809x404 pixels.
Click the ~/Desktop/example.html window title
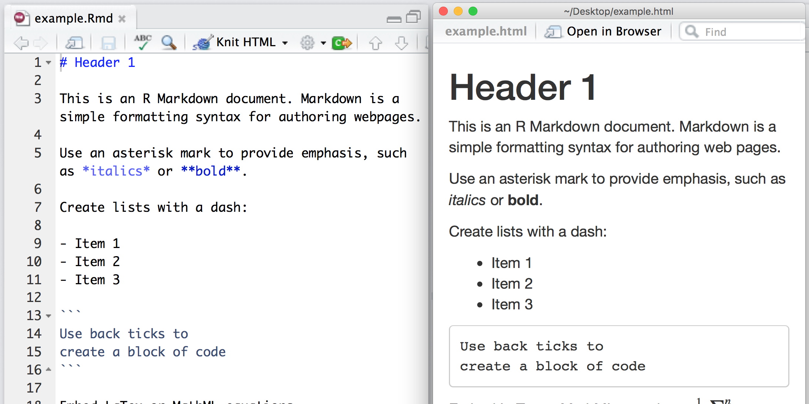[x=618, y=11]
